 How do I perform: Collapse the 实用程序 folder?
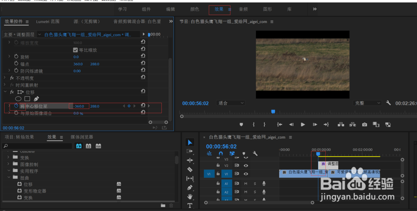9,171
